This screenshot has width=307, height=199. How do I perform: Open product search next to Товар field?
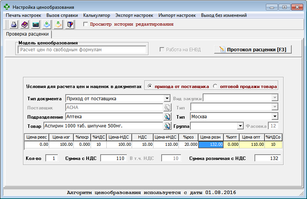[x=167, y=126]
